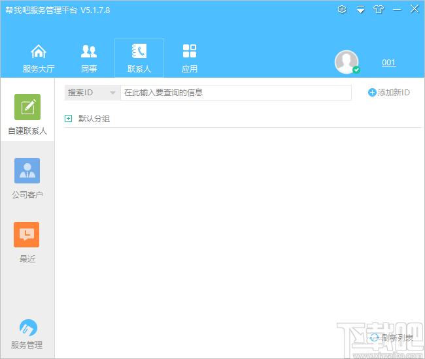The width and height of the screenshot is (425, 359).
Task: Toggle the green online status badge
Action: pyautogui.click(x=356, y=70)
